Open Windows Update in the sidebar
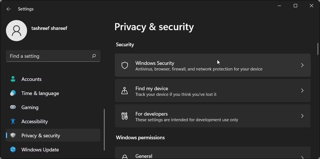Screen dimensions: 320x159 (40, 150)
